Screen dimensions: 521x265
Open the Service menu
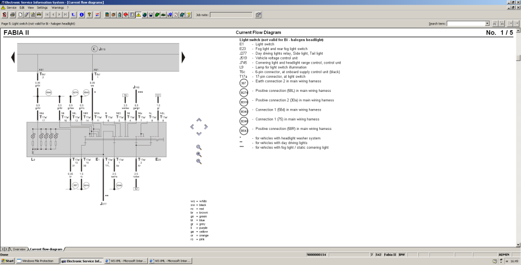[11, 7]
